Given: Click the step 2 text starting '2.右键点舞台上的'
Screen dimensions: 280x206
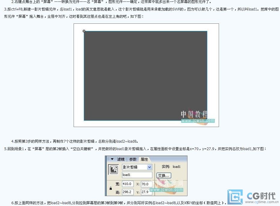Looking at the screenshot, I should click(111, 2).
